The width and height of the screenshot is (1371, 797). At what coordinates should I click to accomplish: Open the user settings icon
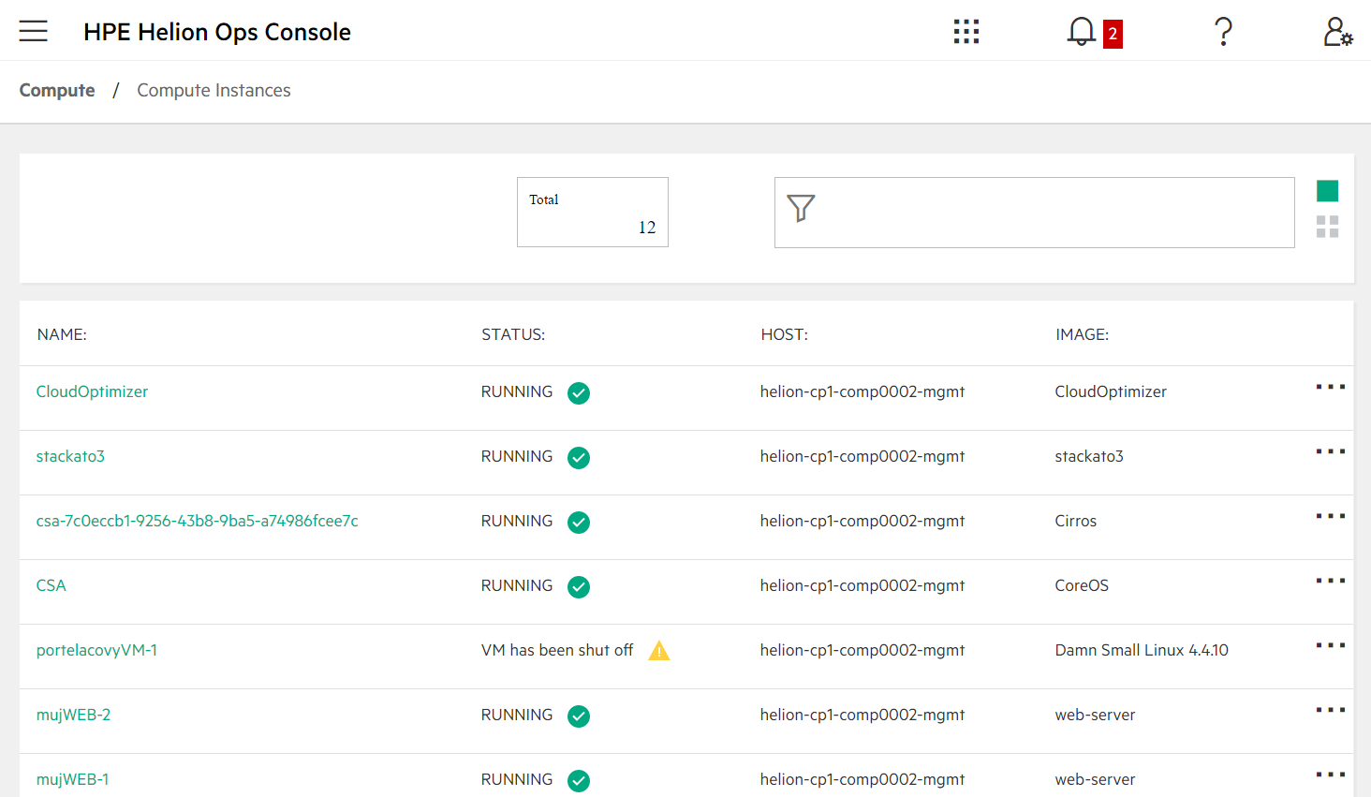click(x=1337, y=32)
